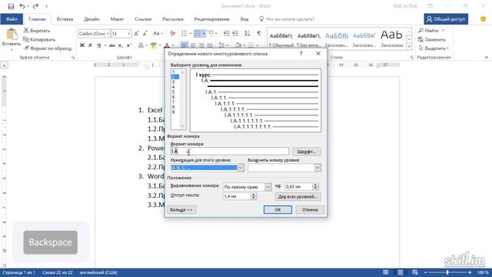
Task: Select level 3 in level list
Action: pyautogui.click(x=173, y=82)
